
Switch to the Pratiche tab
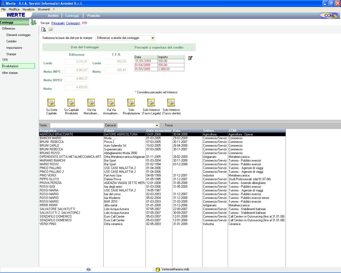[x=94, y=16]
